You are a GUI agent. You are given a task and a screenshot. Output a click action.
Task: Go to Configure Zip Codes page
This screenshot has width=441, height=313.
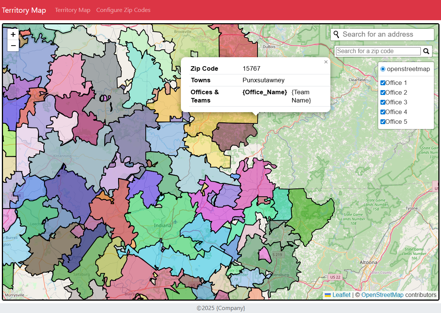pyautogui.click(x=123, y=10)
